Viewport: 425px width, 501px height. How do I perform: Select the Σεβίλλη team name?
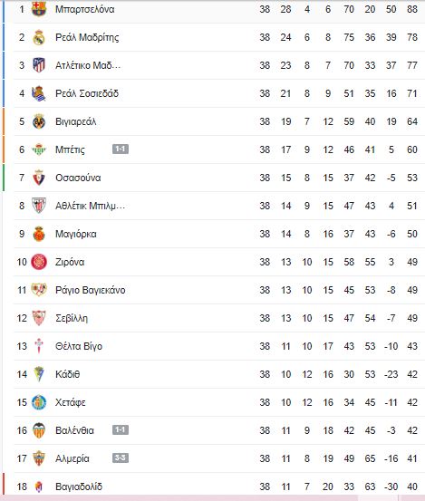[72, 318]
